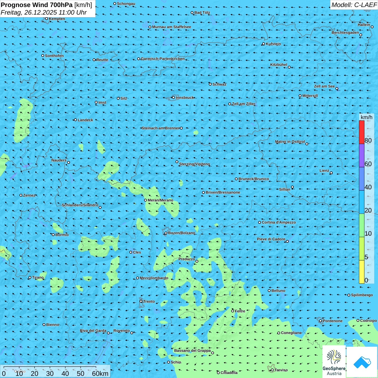
Task: Click the 'Codroipo' label
Action: click(x=369, y=320)
